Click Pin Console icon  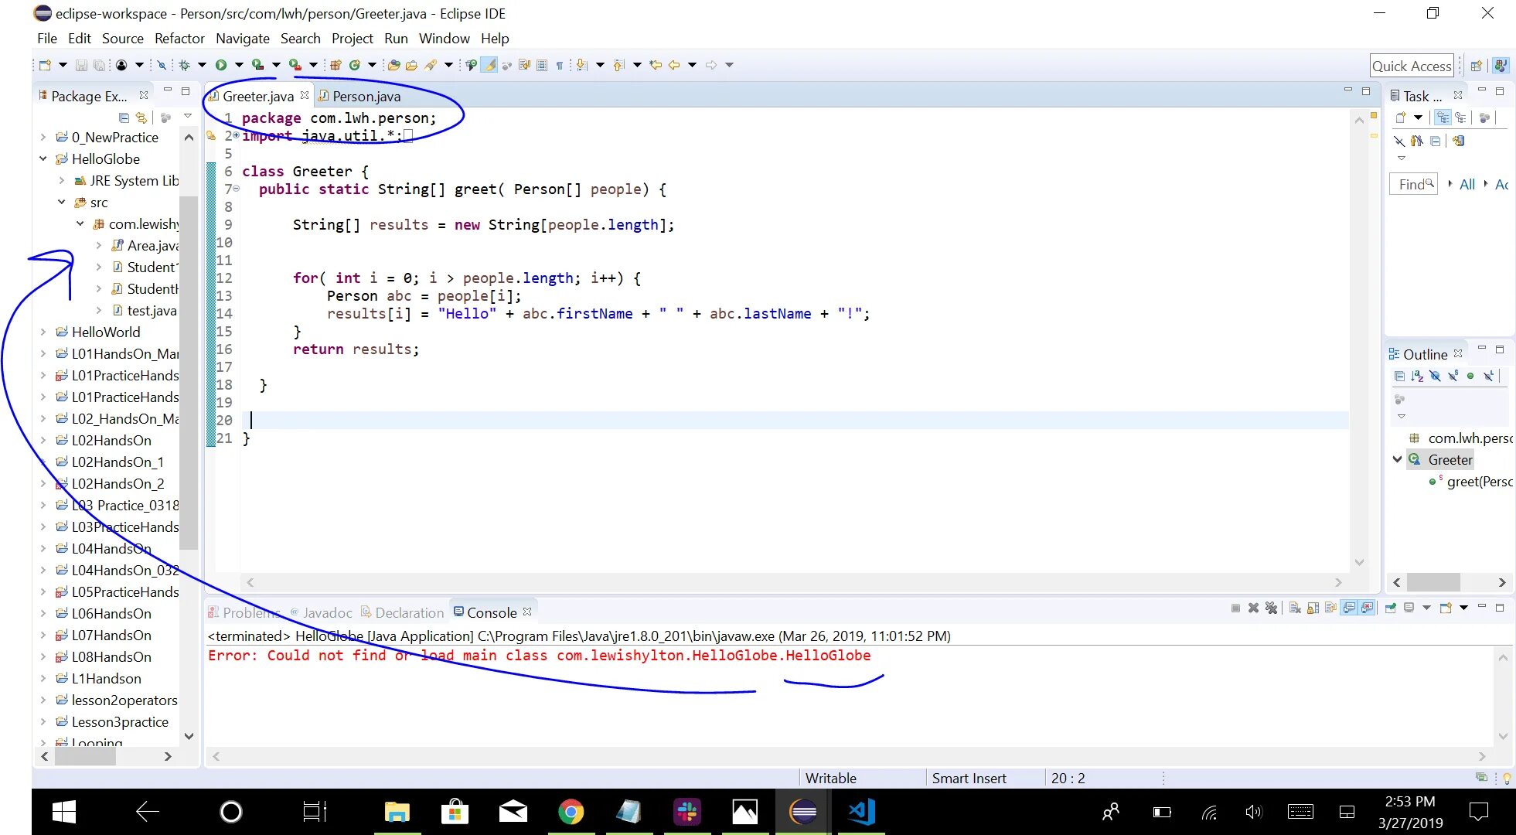[1391, 608]
